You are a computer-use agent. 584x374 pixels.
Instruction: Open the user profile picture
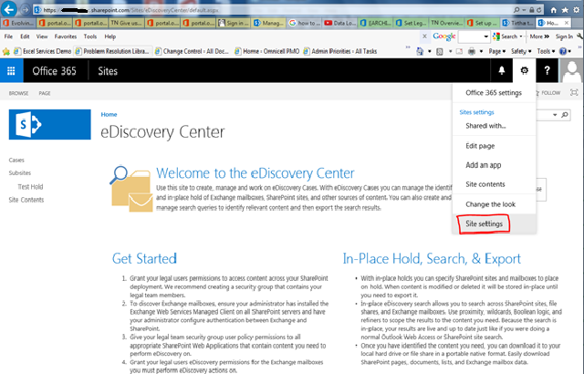(571, 71)
